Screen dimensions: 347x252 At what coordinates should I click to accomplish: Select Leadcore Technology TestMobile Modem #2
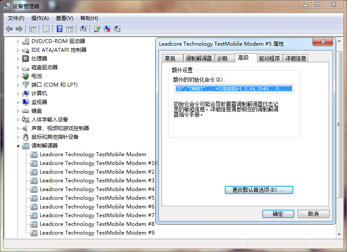click(x=97, y=172)
